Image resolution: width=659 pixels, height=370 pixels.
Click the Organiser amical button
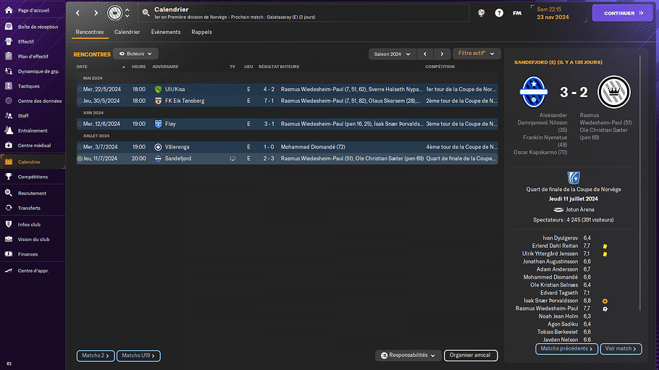(x=470, y=356)
